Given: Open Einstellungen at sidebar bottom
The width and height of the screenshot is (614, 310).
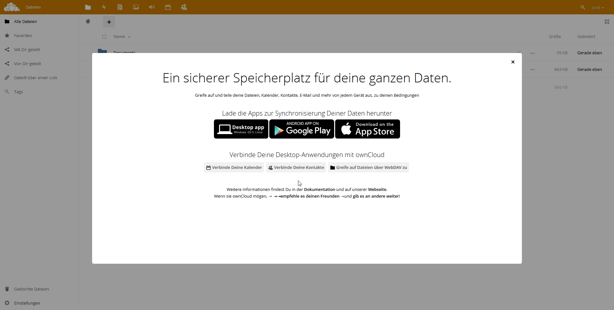Looking at the screenshot, I should point(40,303).
